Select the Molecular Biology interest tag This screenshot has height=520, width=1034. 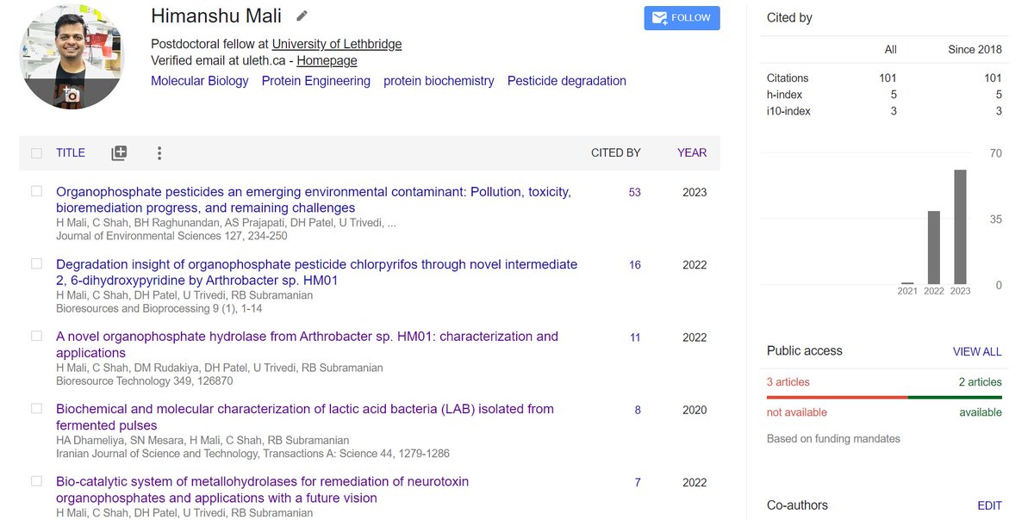[200, 81]
